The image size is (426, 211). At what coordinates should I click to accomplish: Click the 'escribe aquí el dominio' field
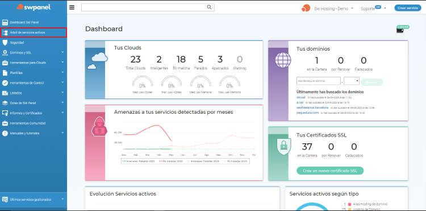[319, 81]
